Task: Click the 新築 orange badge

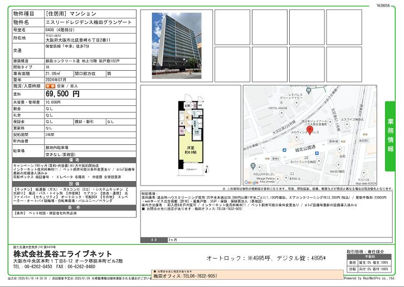Action: 51,86
